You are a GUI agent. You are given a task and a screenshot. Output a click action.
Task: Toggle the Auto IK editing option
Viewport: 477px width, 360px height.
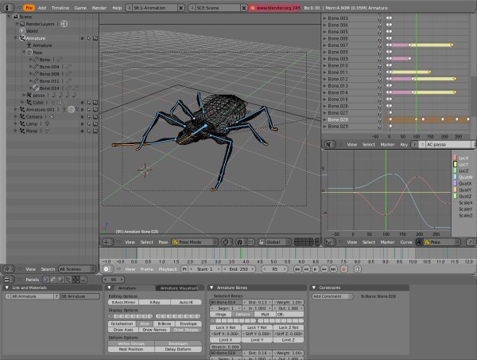[185, 303]
